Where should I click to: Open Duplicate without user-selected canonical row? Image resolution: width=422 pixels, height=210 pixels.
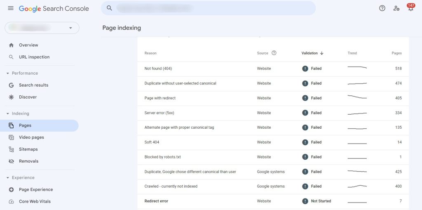[273, 83]
